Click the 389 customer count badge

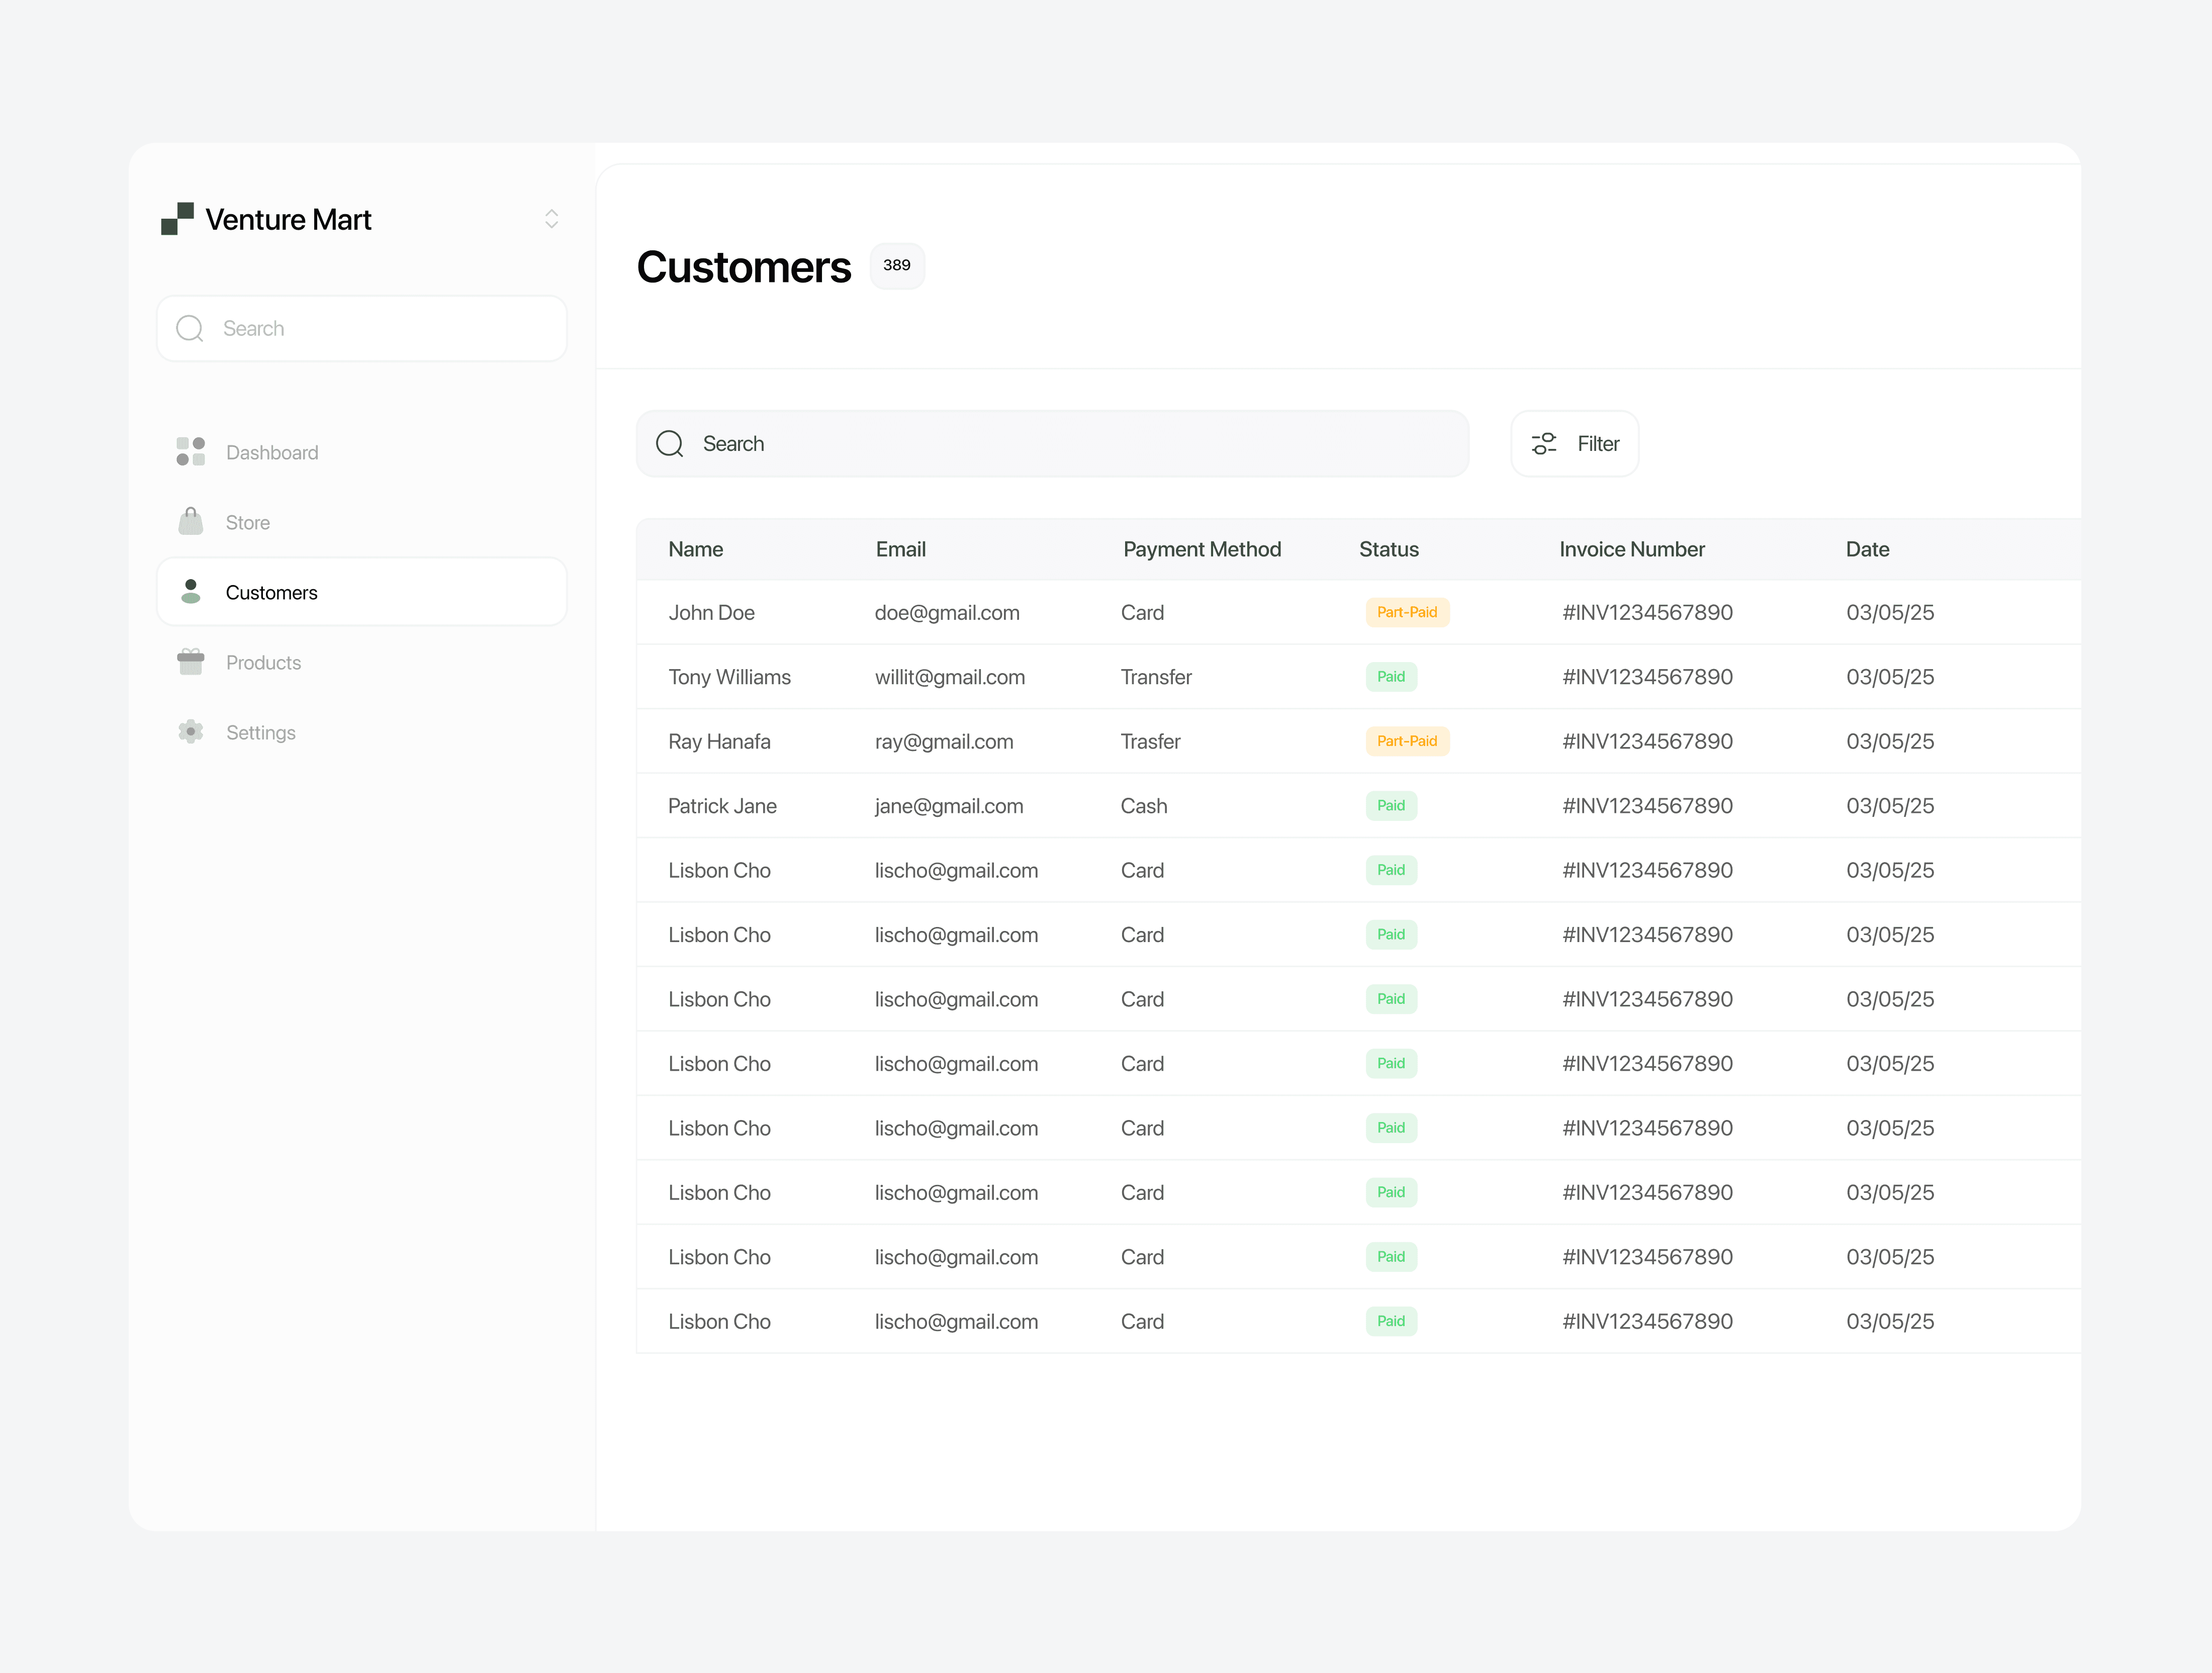point(896,265)
